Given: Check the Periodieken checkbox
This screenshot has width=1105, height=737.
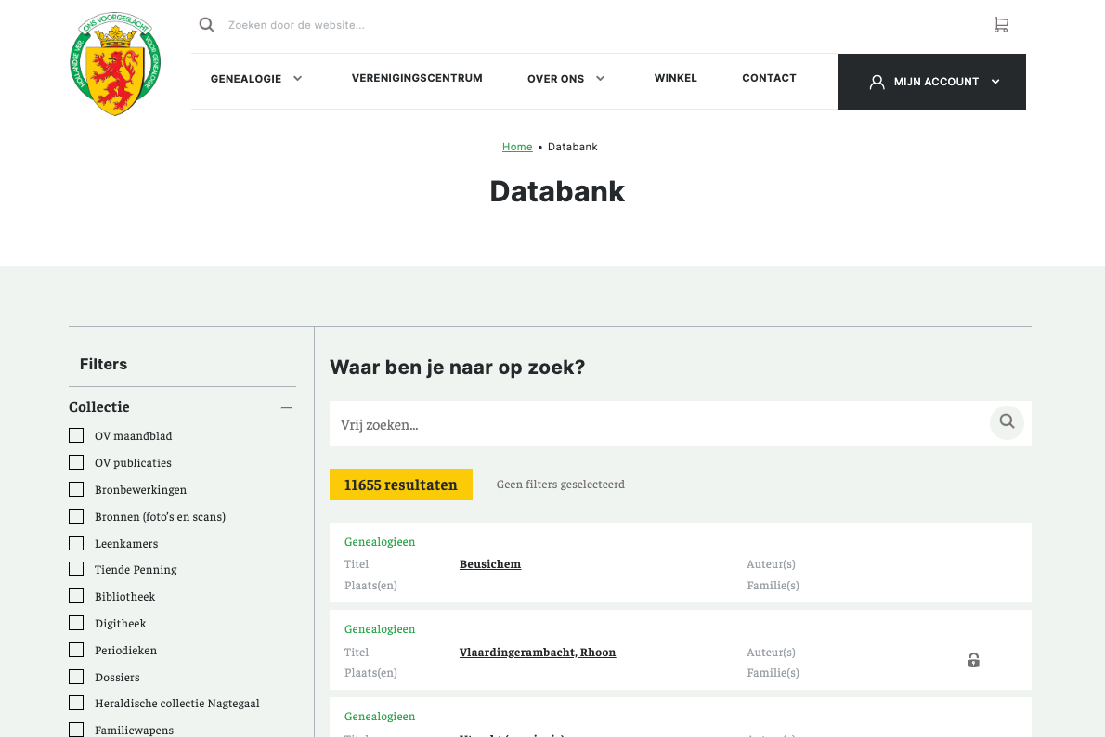Looking at the screenshot, I should pyautogui.click(x=76, y=650).
